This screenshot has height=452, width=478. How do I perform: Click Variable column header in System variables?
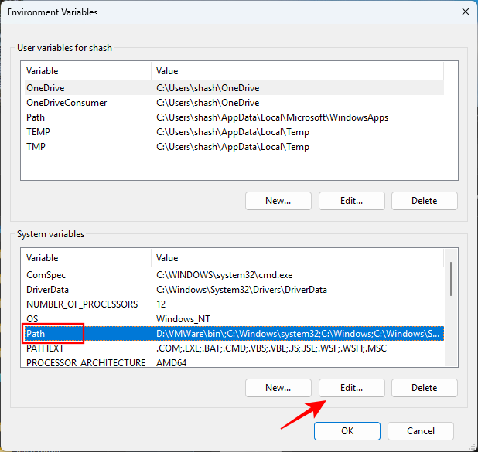coord(88,258)
